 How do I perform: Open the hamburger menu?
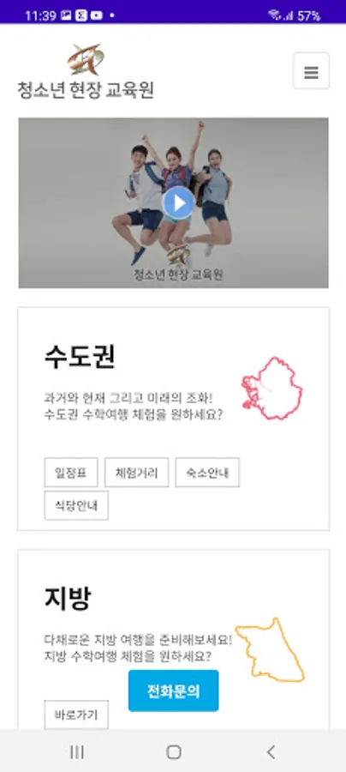tap(311, 71)
